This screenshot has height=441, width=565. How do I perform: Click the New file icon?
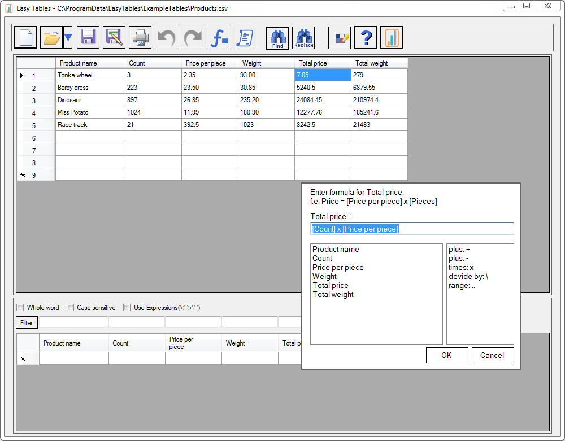tap(25, 38)
